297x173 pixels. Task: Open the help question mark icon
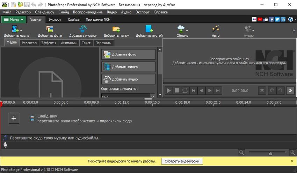[291, 19]
